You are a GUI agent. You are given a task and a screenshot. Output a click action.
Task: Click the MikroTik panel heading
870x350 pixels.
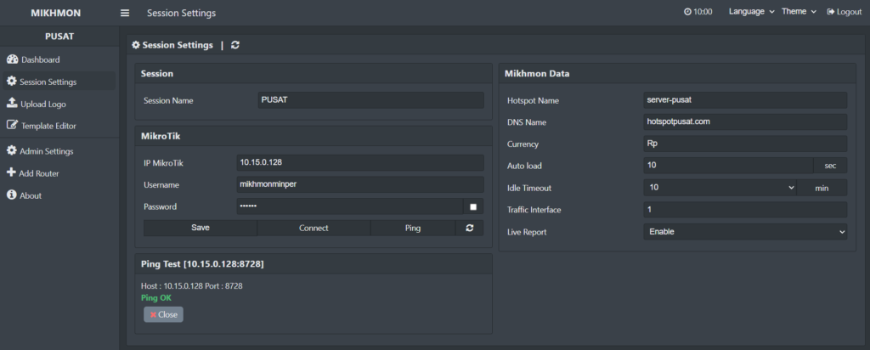click(161, 135)
